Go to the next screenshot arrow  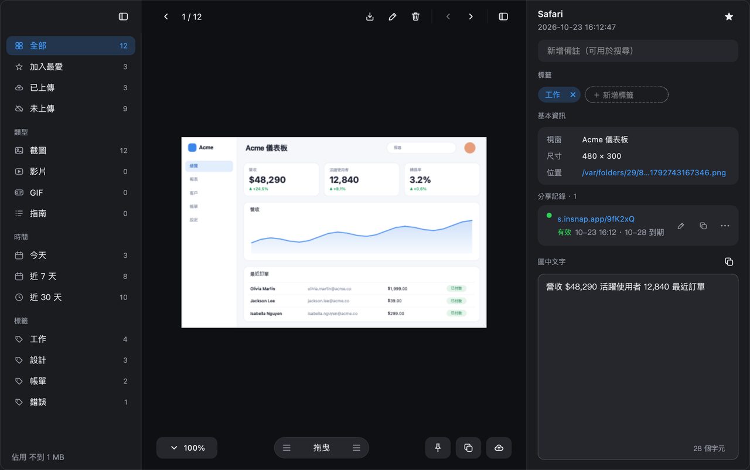click(471, 16)
